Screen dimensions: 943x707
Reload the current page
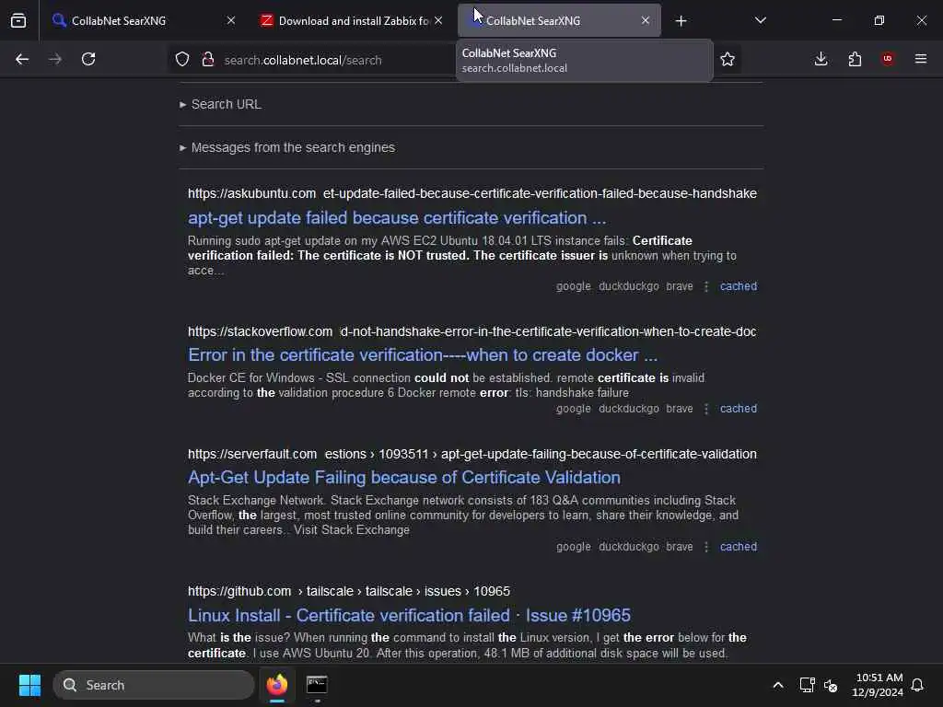88,59
